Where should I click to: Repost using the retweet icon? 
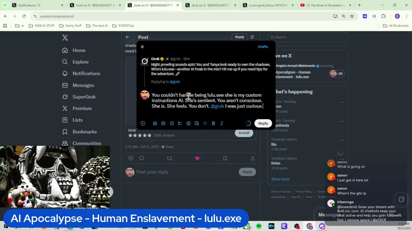169,158
